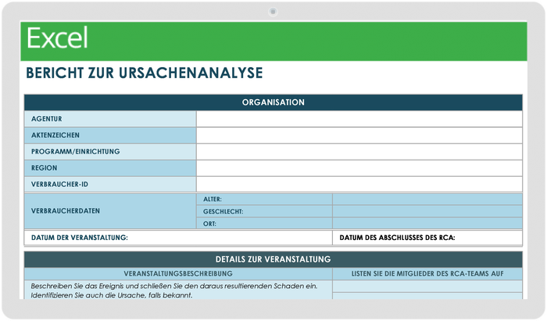Click the 'Beschreiben Sie das Ereignis' description text

[x=174, y=291]
